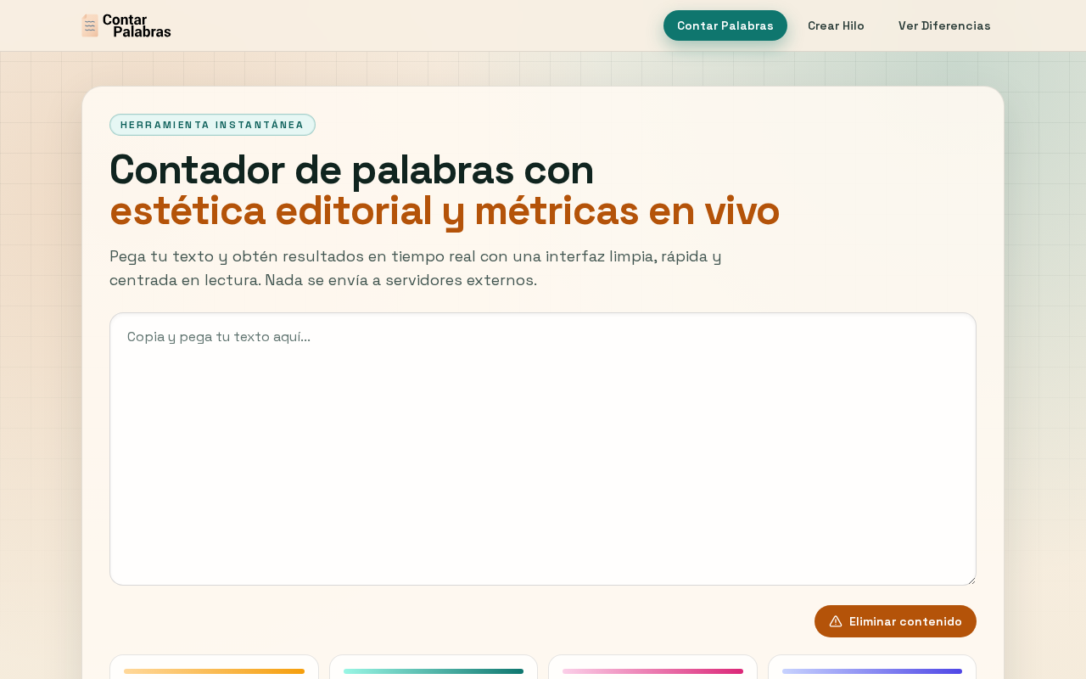Click the description starting 'Pega tu texto'

tap(416, 268)
